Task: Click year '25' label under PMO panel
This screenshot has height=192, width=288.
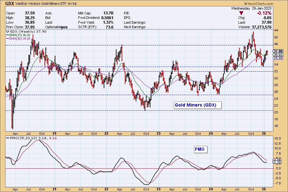Action: pyautogui.click(x=264, y=189)
